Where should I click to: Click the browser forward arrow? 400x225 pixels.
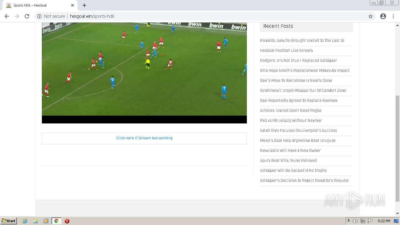coord(17,16)
